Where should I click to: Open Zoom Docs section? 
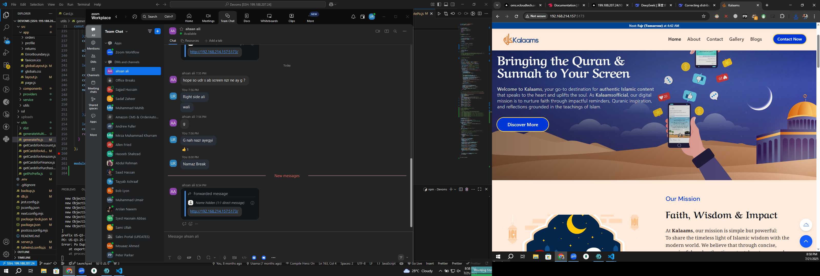(247, 18)
